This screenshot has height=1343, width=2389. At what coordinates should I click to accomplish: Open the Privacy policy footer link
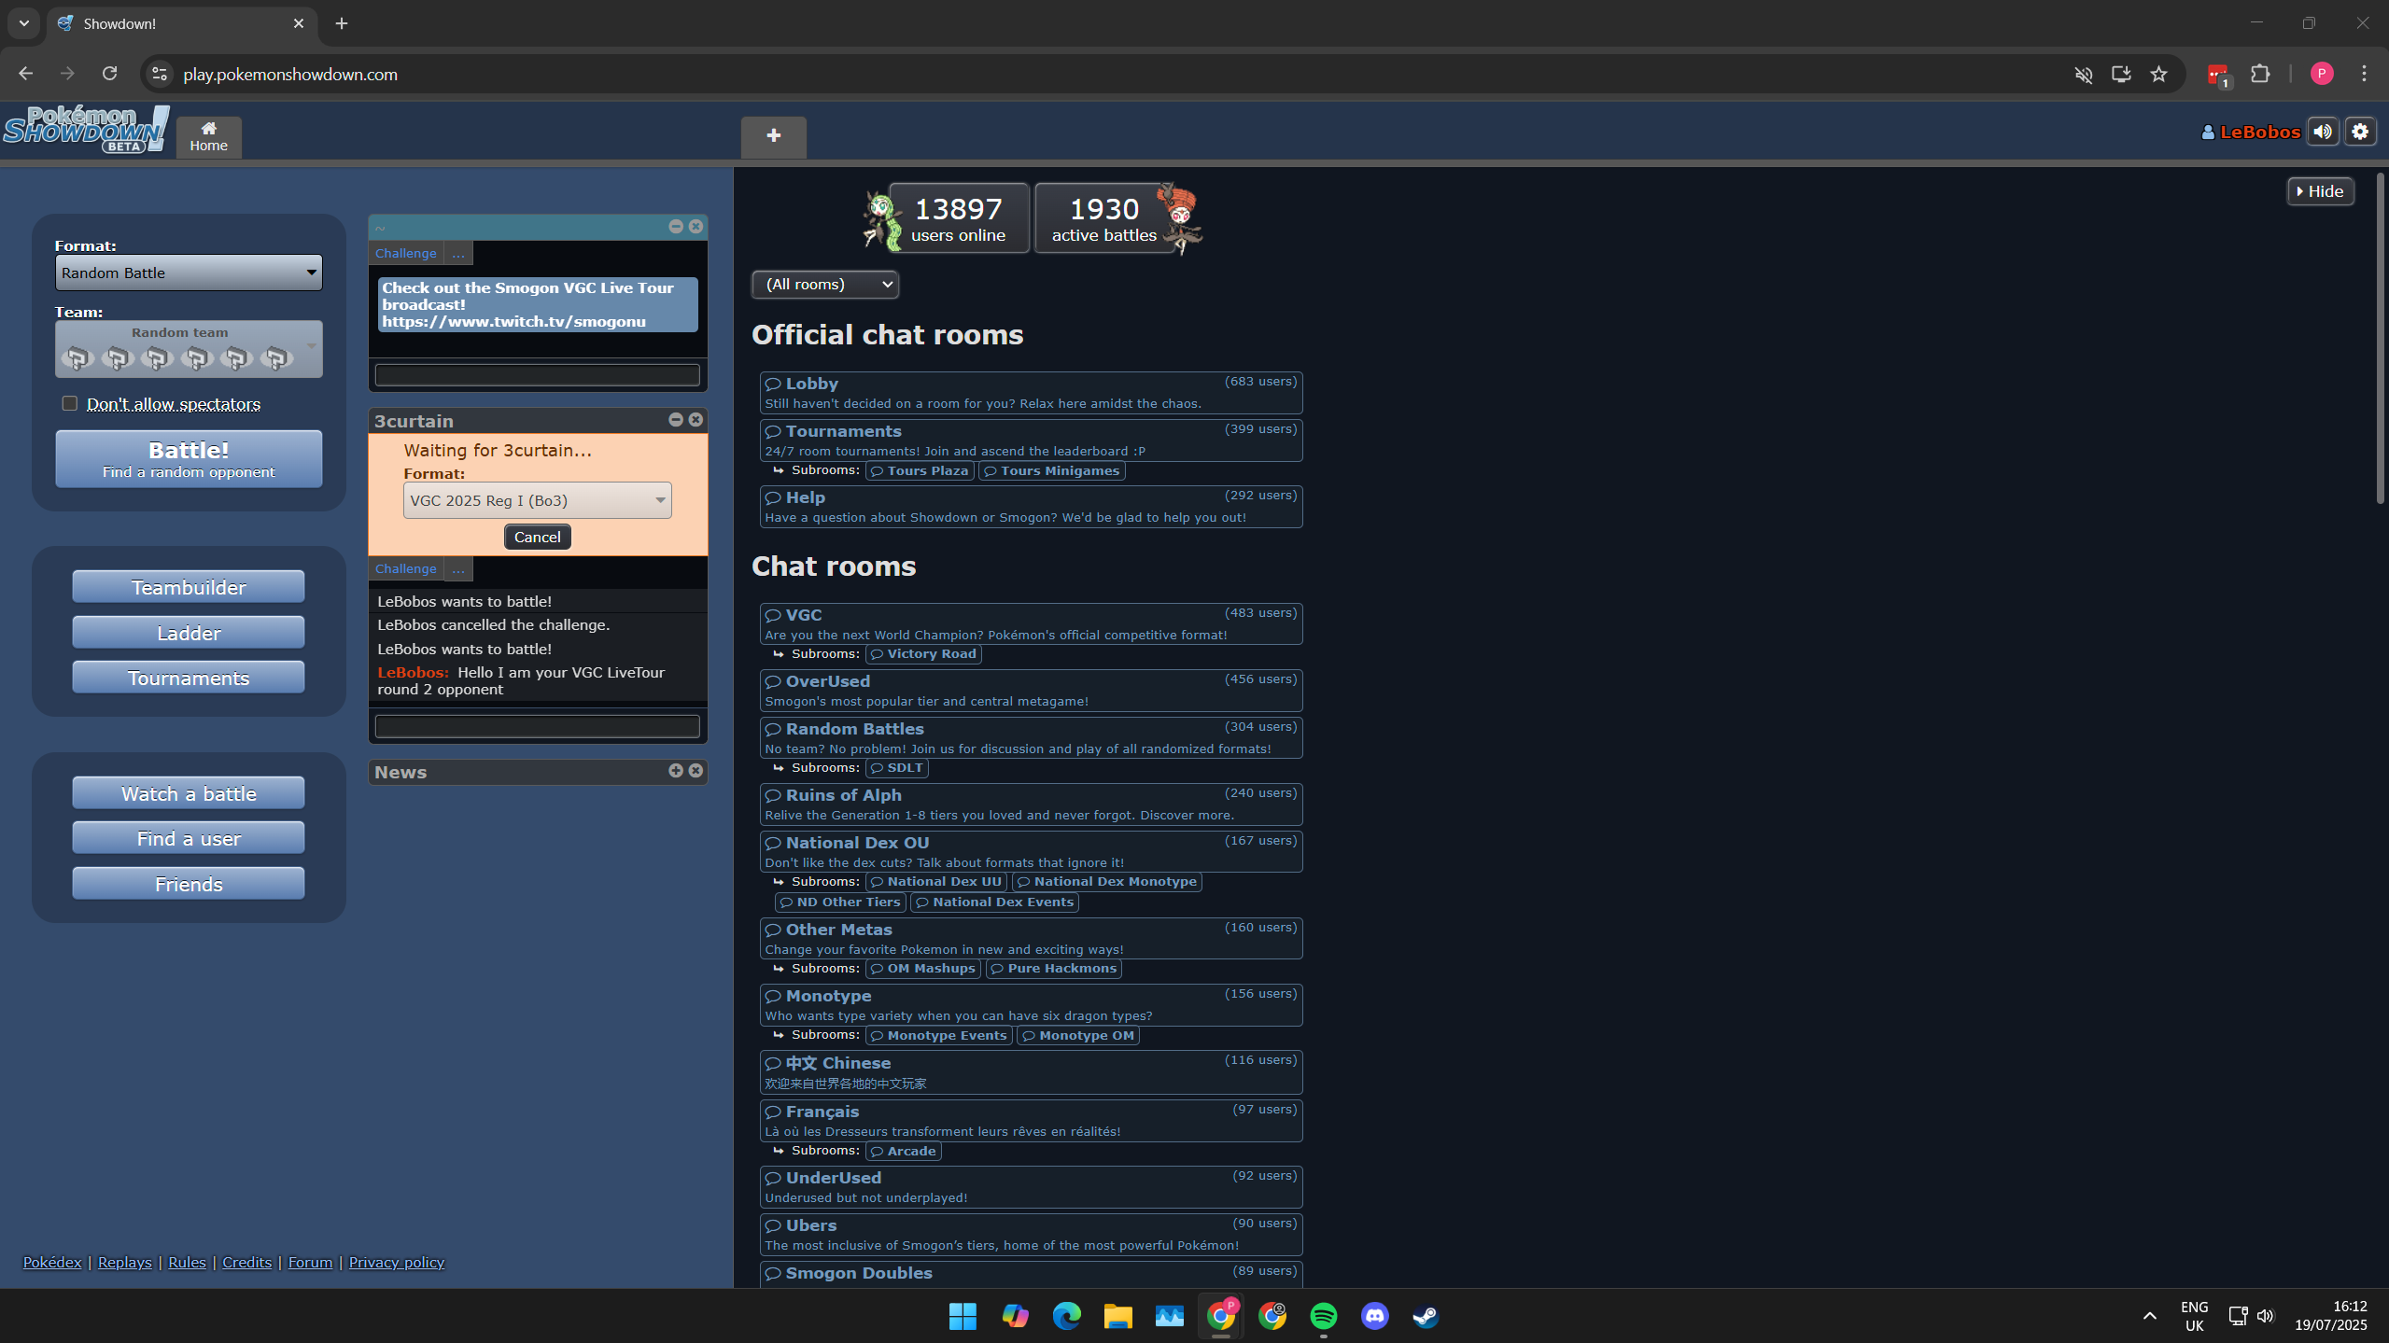[396, 1262]
